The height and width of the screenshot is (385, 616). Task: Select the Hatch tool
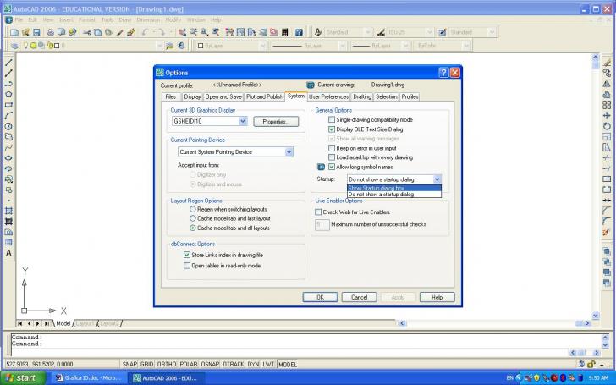[x=8, y=211]
